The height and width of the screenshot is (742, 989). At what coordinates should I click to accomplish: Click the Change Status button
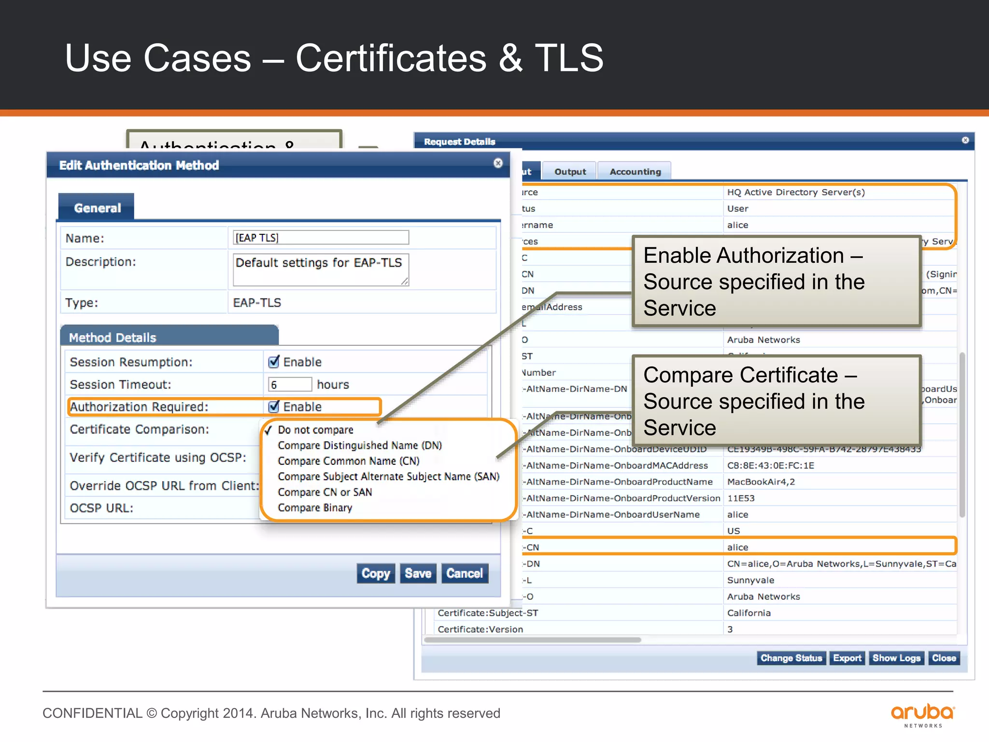791,658
